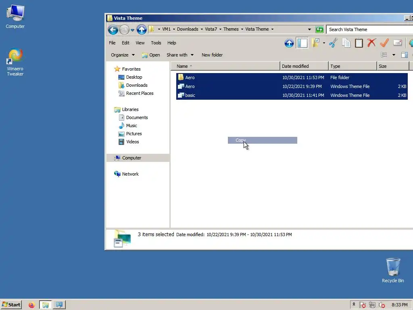Click the muted volume tray icon
This screenshot has height=310, width=413.
click(x=382, y=305)
